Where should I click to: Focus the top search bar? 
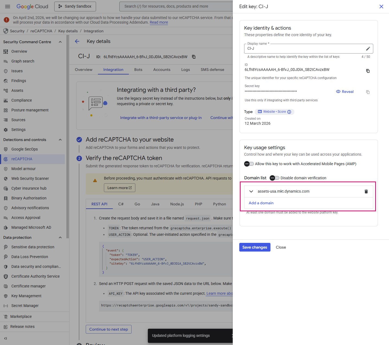pos(176,6)
